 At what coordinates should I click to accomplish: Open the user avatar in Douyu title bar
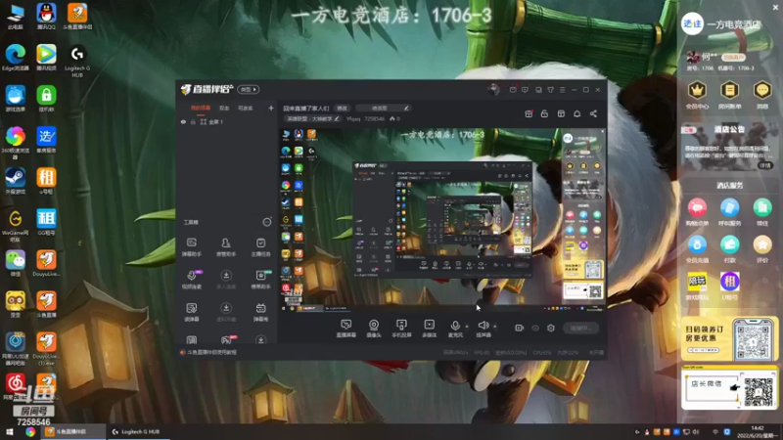tap(493, 90)
